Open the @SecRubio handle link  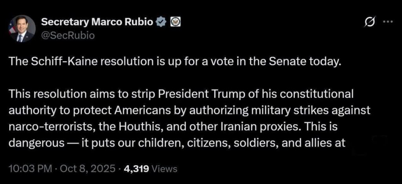(62, 35)
